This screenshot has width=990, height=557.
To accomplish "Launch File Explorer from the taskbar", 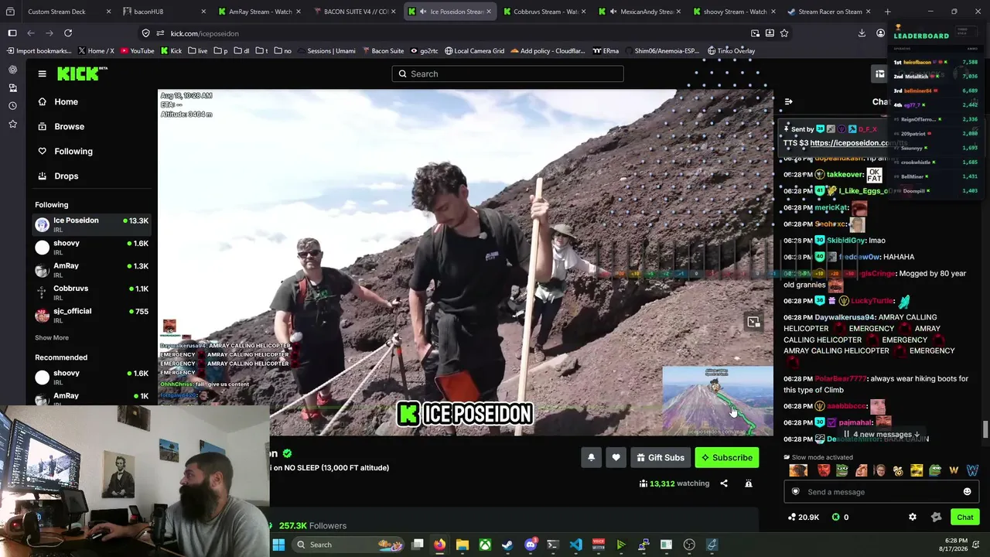I will 463,545.
